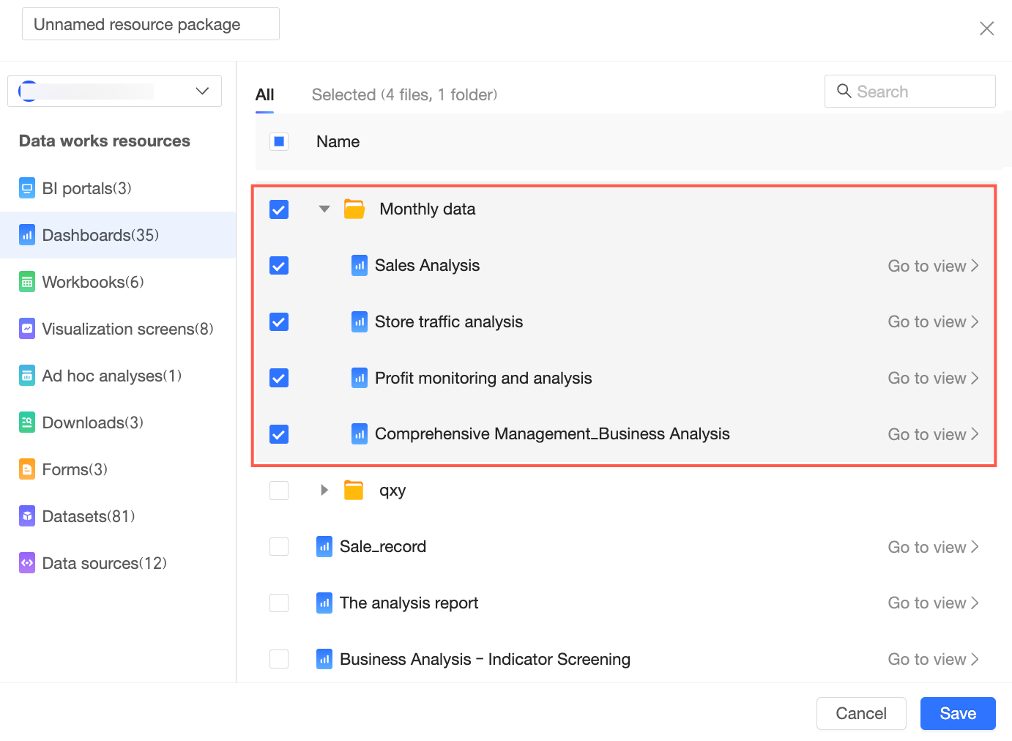The width and height of the screenshot is (1012, 741).
Task: Click the Comprehensive Management dashboard icon
Action: pyautogui.click(x=360, y=434)
